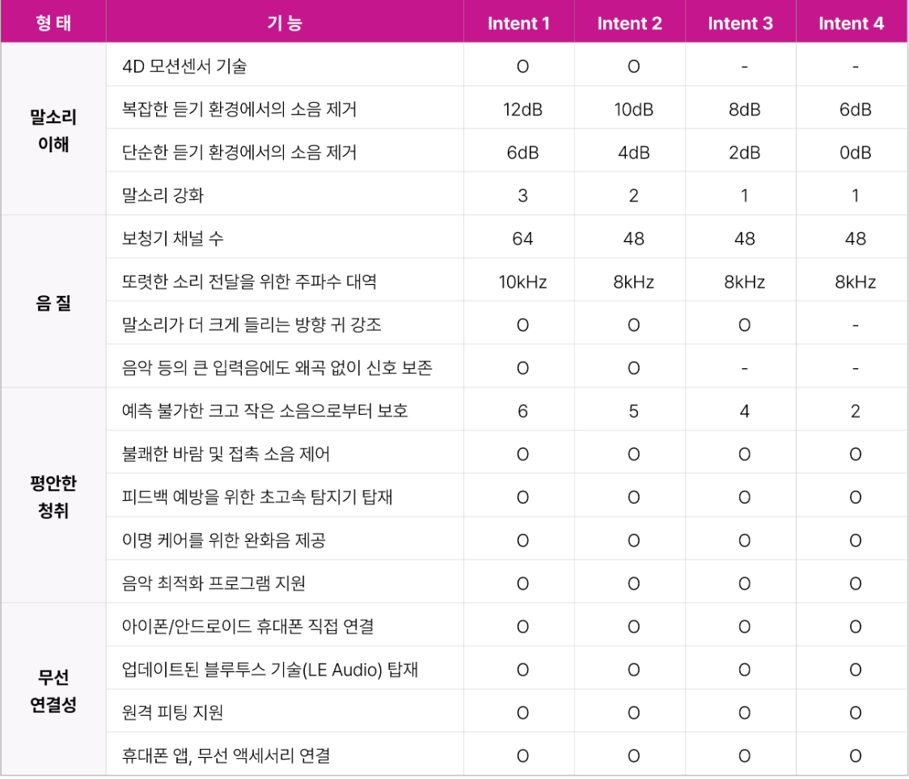Click 이명 케어를 위한 완화음 제공

(x=224, y=540)
